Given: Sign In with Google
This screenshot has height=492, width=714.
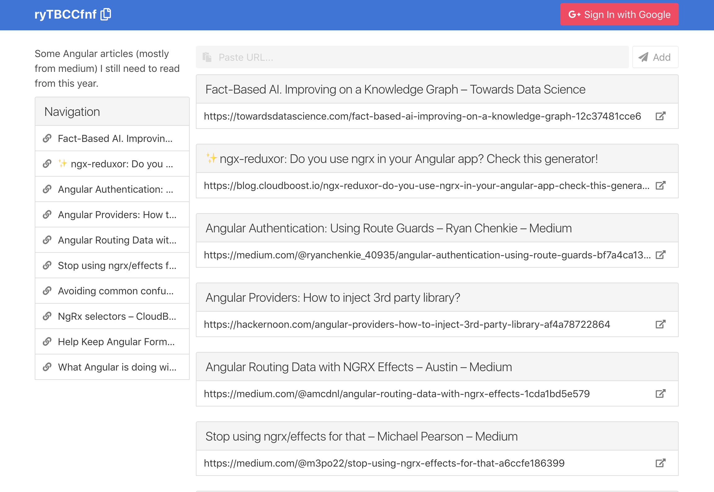Looking at the screenshot, I should [x=619, y=14].
